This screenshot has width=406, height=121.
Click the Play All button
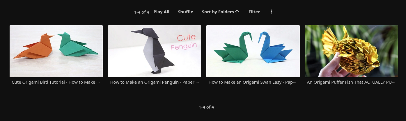[x=161, y=12]
